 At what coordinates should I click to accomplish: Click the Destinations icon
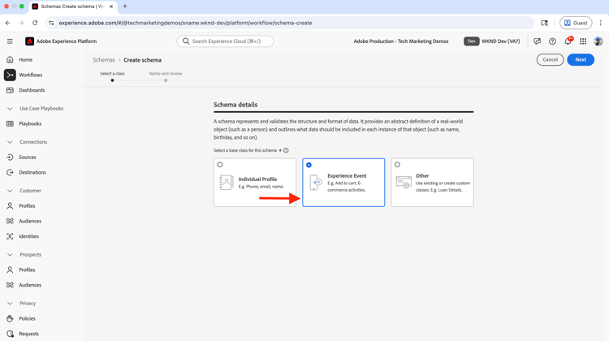pyautogui.click(x=10, y=172)
